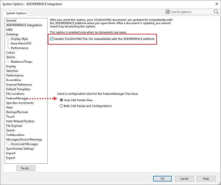Screen dimensions: 221x185
Task: Select the Colors category
Action: (10, 53)
